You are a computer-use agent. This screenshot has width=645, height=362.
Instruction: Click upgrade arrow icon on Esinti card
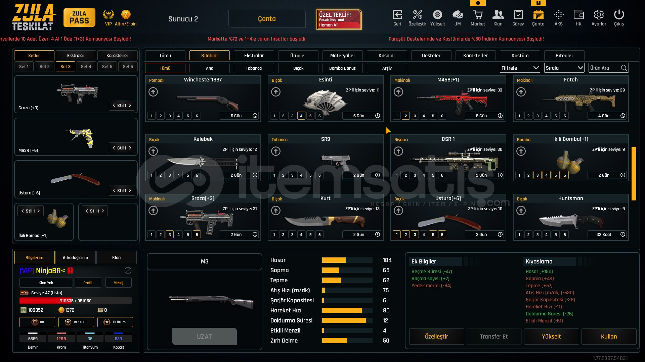276,92
